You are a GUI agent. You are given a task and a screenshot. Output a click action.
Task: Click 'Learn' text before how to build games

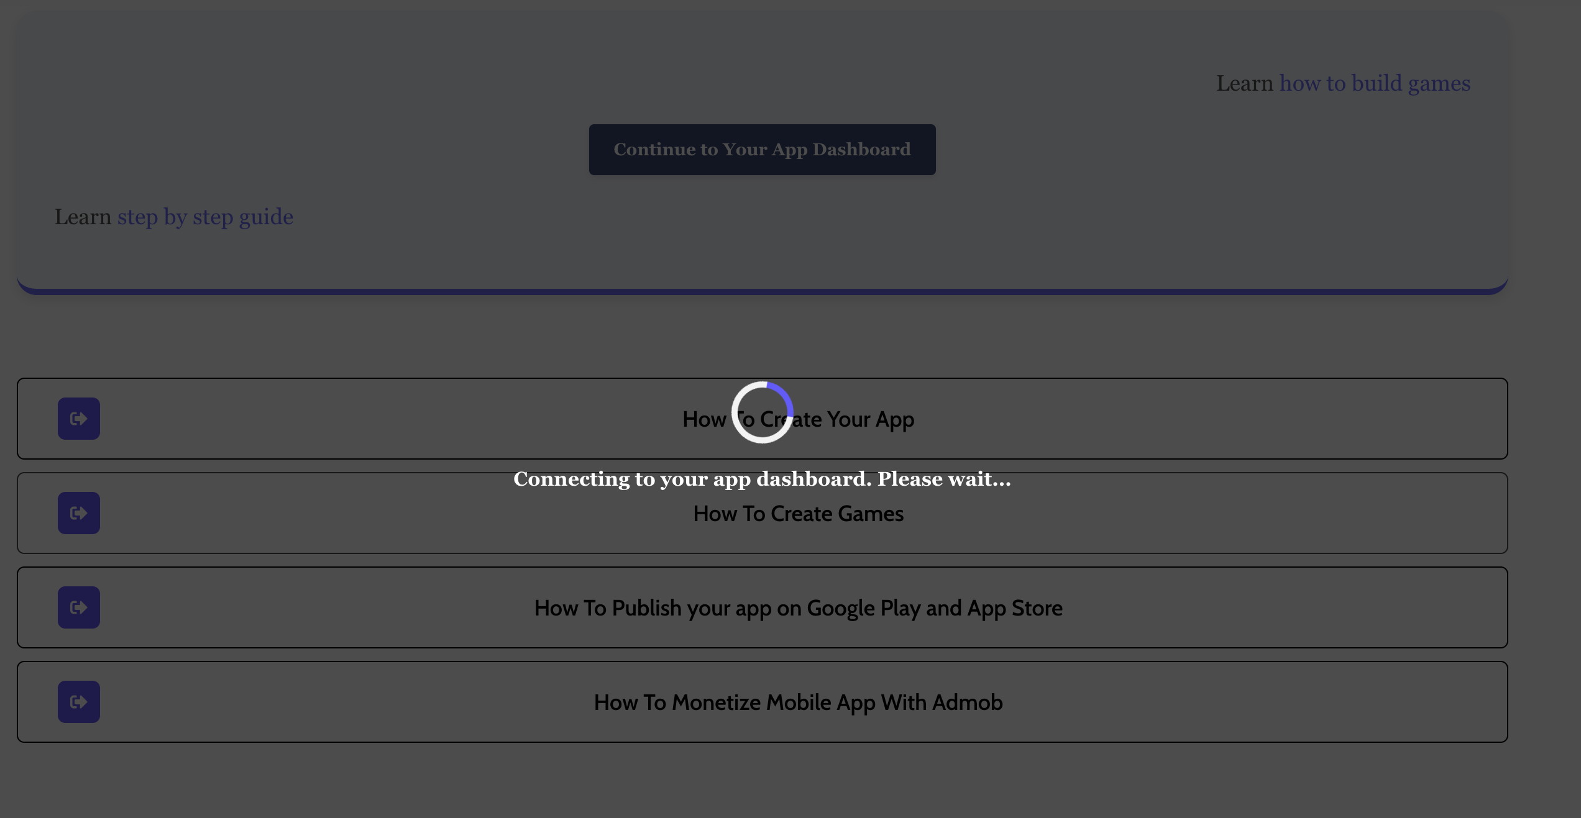click(x=1245, y=83)
